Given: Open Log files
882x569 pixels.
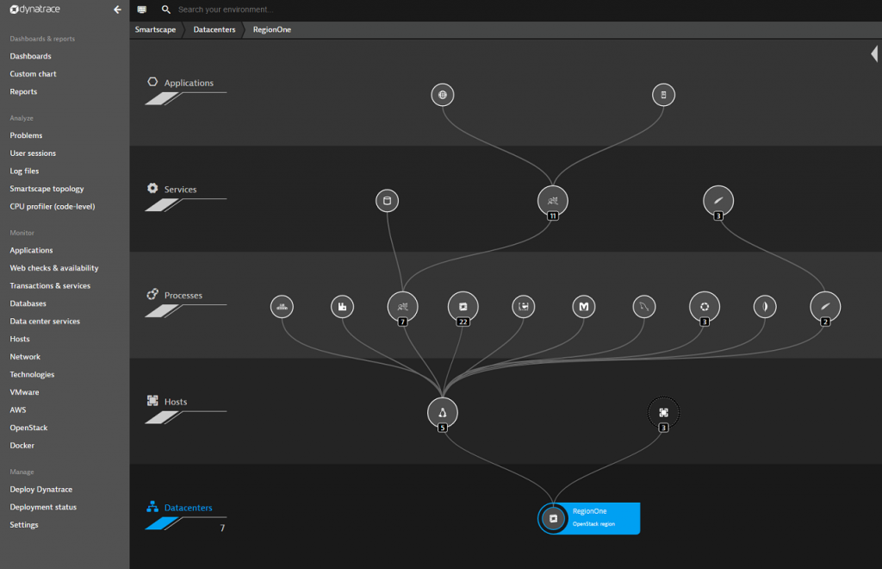Looking at the screenshot, I should tap(24, 171).
